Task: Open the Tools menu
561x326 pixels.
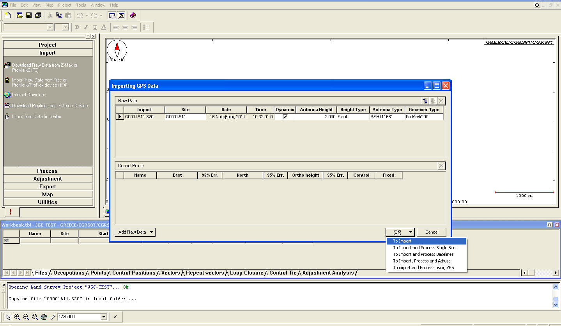Action: 81,5
